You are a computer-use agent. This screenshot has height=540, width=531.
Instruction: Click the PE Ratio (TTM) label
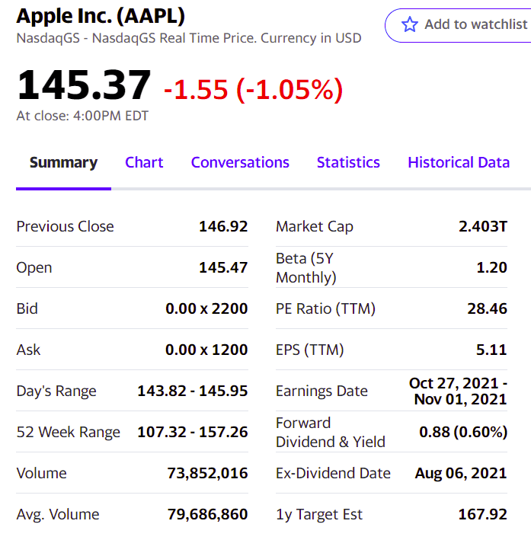tap(325, 309)
